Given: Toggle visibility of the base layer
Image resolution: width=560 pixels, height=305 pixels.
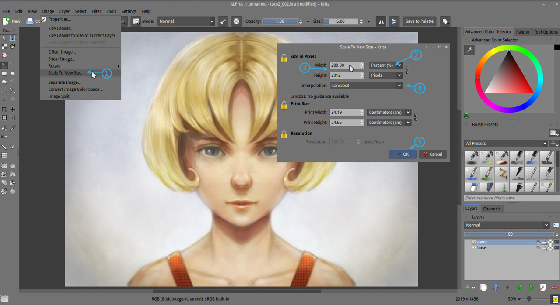Looking at the screenshot, I should pyautogui.click(x=539, y=248).
